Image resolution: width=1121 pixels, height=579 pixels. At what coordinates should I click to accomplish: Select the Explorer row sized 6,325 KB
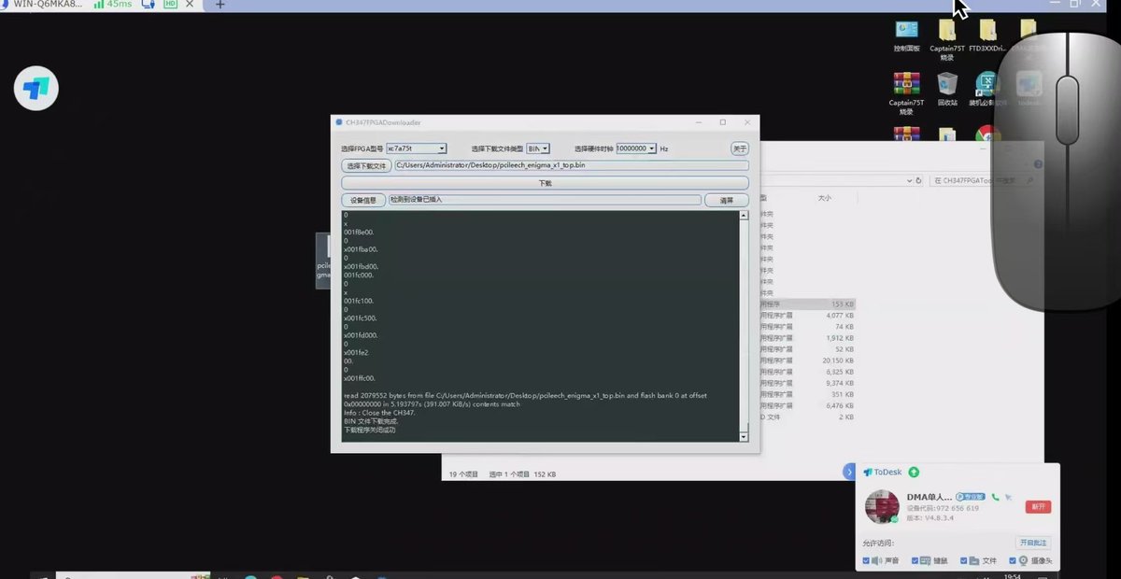point(806,372)
